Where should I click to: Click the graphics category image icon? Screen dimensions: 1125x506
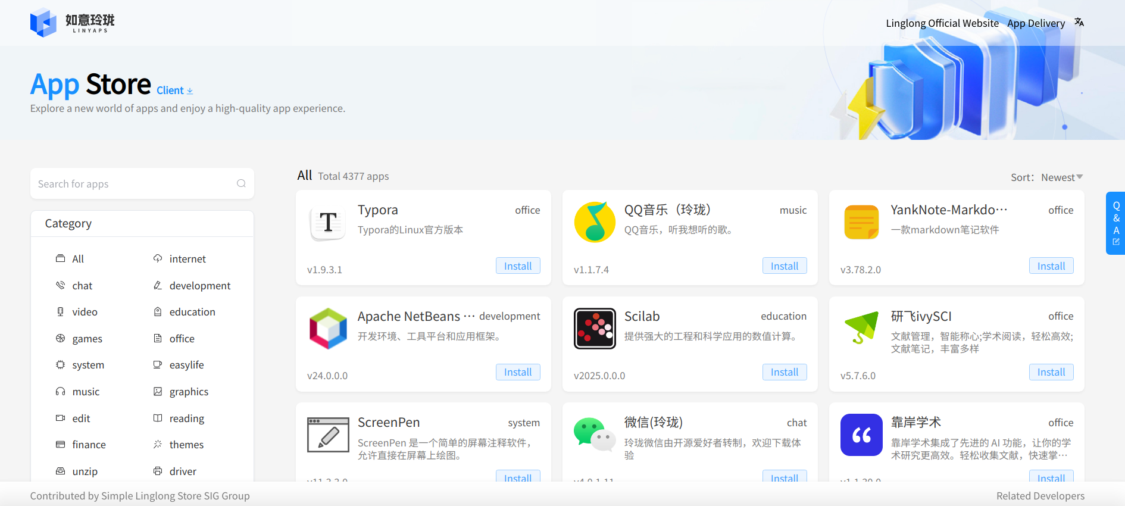tap(158, 391)
